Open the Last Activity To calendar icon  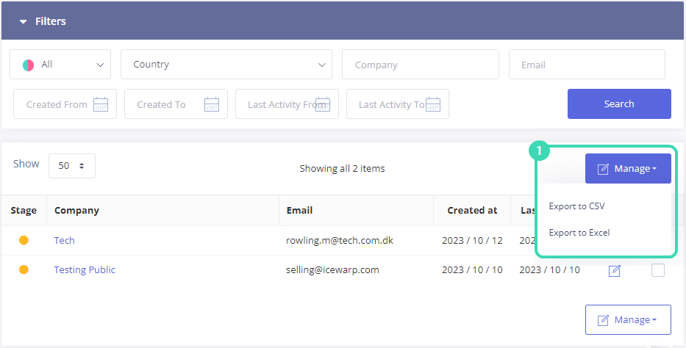433,104
